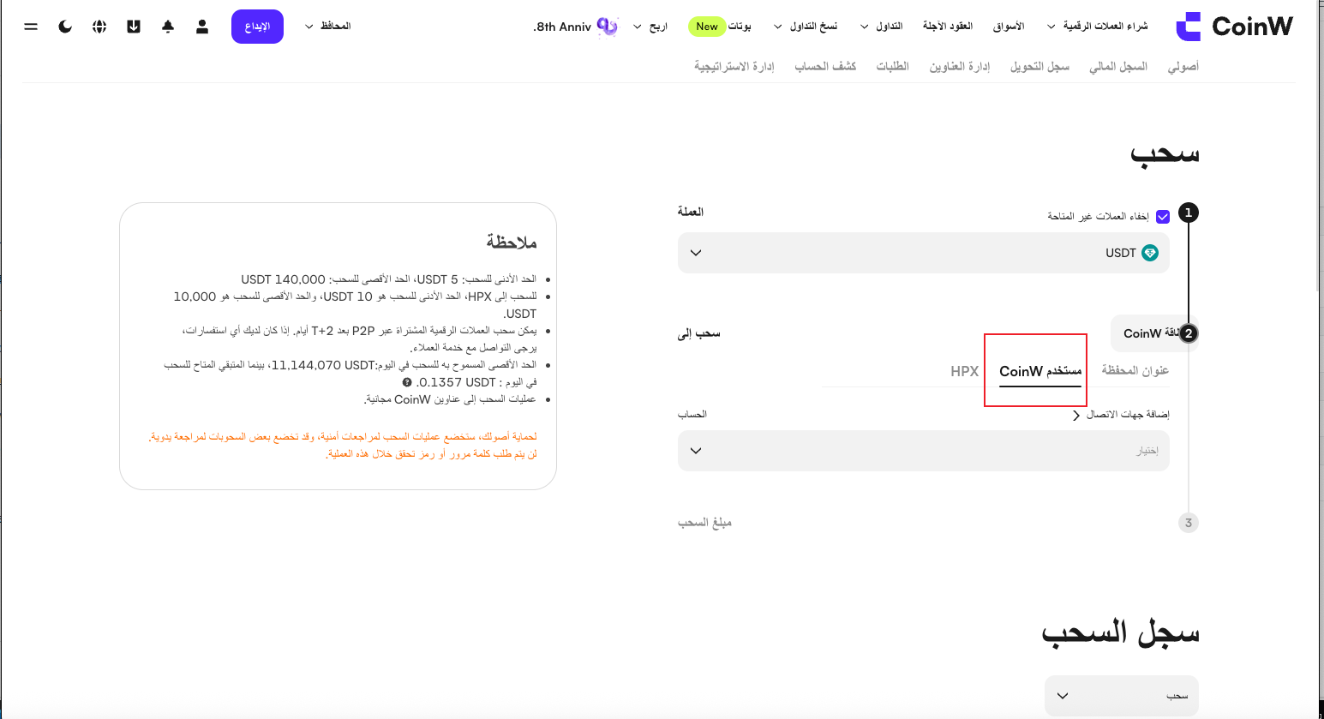Expand the نسخ التداول menu

(806, 27)
